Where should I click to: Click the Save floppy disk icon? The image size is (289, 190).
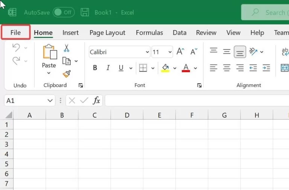(x=85, y=12)
